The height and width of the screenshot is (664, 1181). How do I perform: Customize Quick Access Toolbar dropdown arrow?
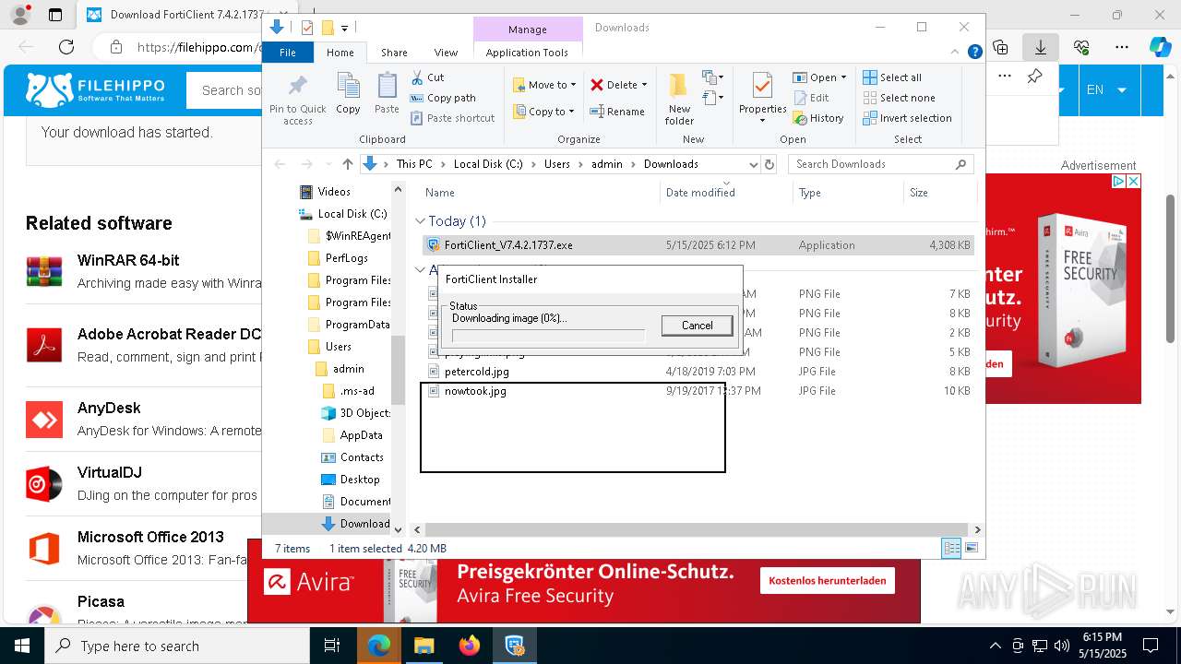pyautogui.click(x=344, y=28)
